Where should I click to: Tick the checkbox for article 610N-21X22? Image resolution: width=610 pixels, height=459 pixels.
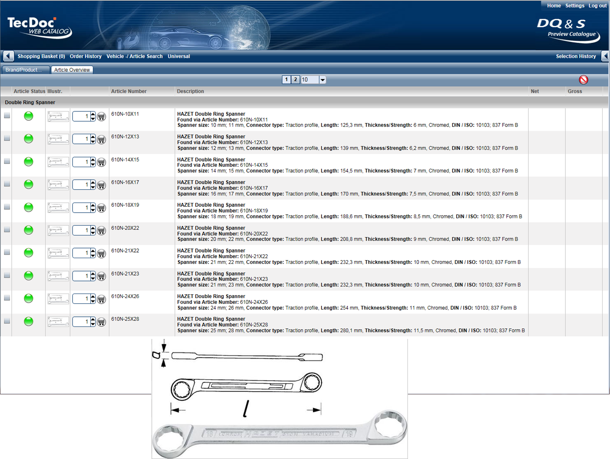(7, 252)
